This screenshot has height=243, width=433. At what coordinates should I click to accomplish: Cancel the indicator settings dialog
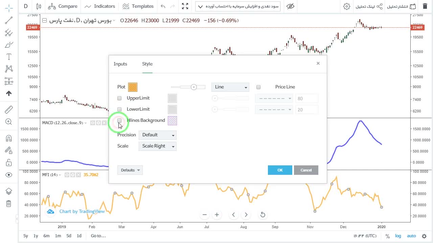(306, 170)
